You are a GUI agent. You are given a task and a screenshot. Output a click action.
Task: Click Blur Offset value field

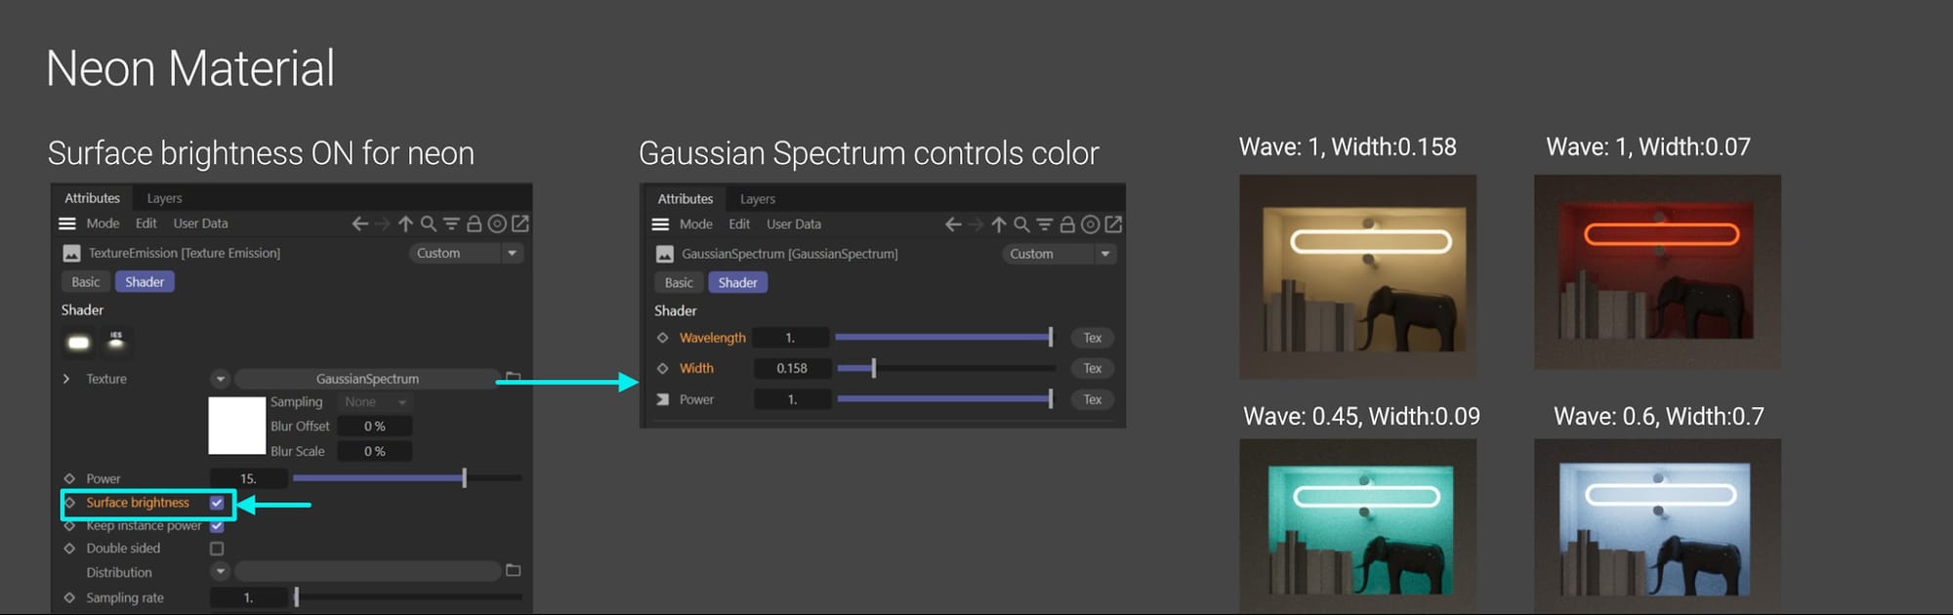pyautogui.click(x=375, y=427)
